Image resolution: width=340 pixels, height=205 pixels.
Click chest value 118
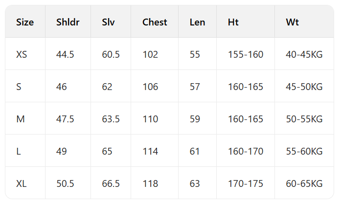(150, 183)
